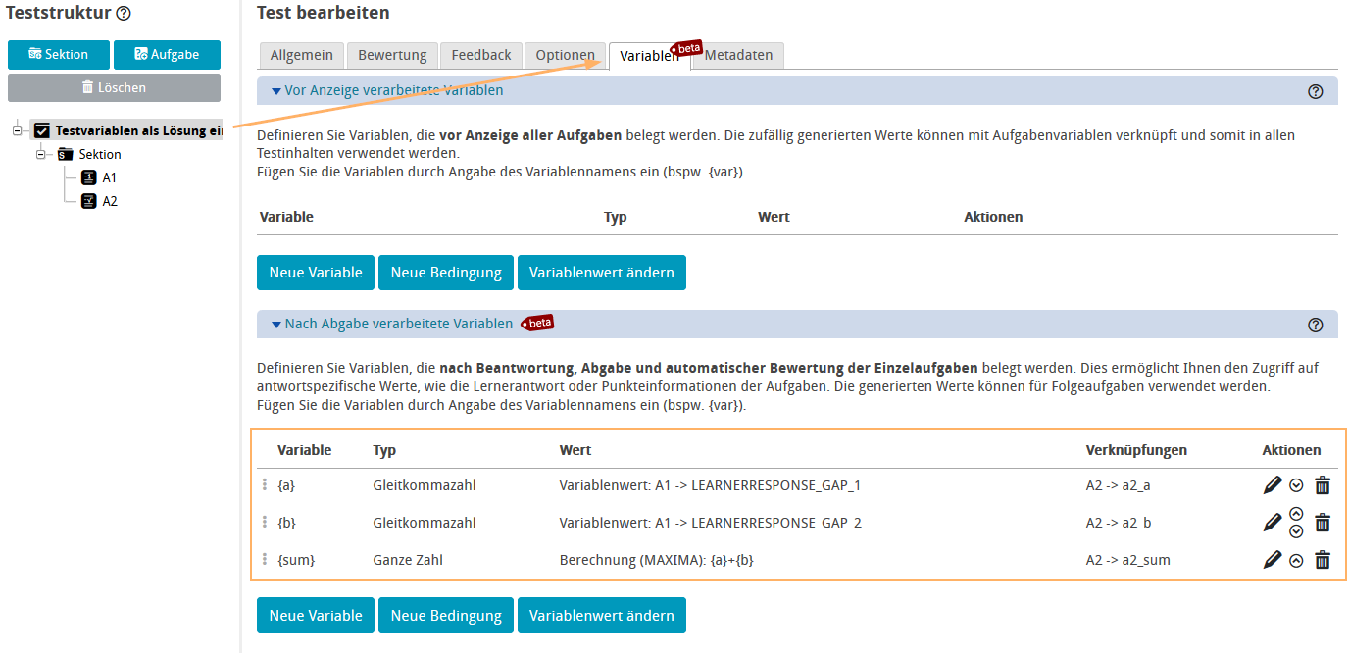1349x655 pixels.
Task: Select task A2 in the test tree
Action: point(109,201)
